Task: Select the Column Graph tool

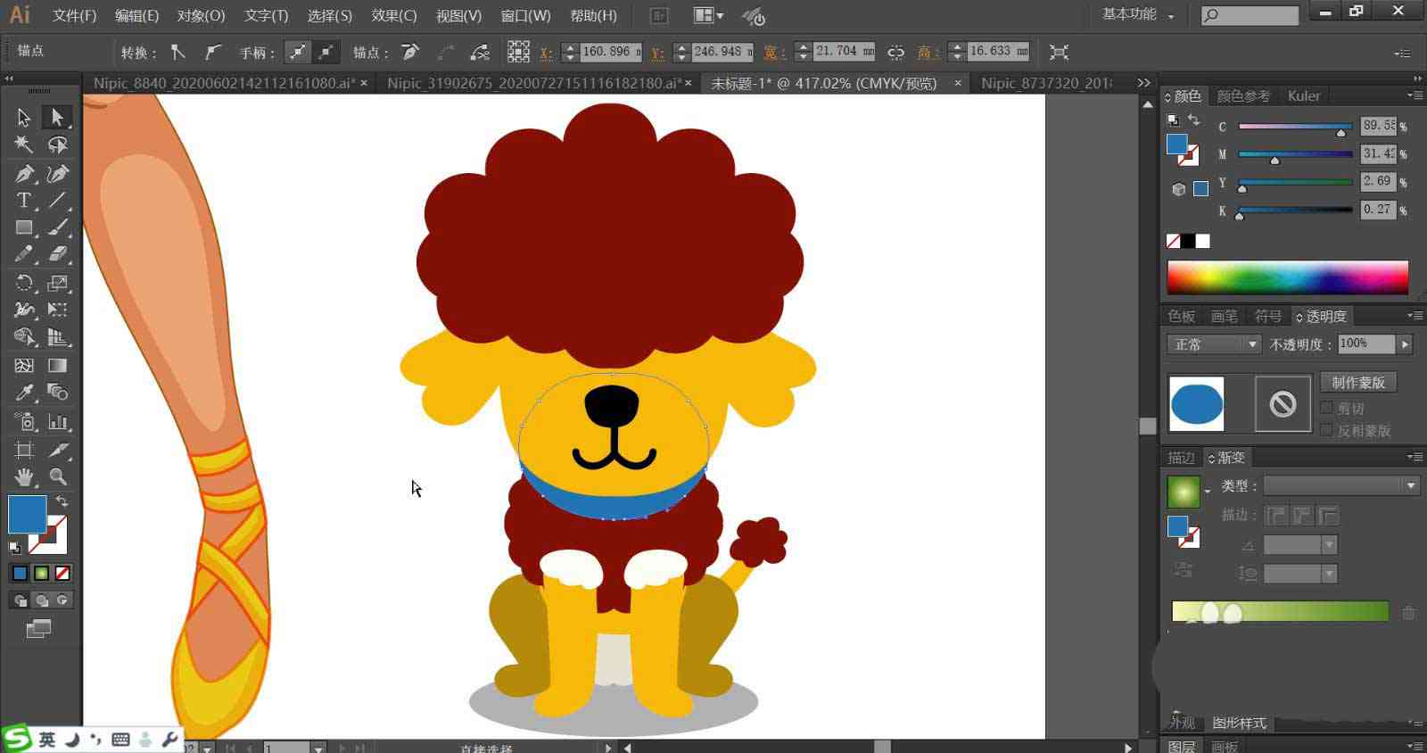Action: tap(58, 421)
